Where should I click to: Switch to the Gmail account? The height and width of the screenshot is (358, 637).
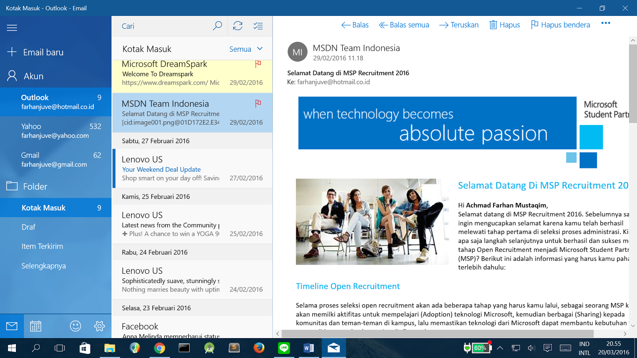[56, 160]
